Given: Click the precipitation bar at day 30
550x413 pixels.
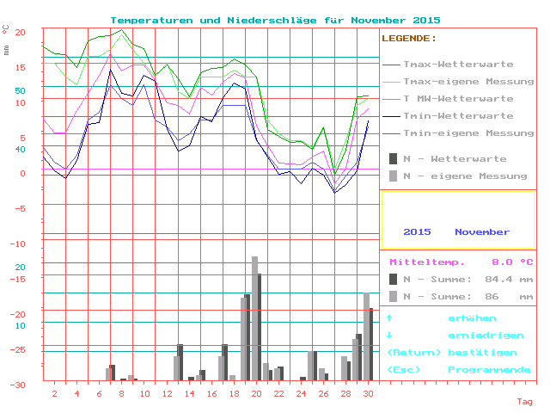Looking at the screenshot, I should point(367,337).
